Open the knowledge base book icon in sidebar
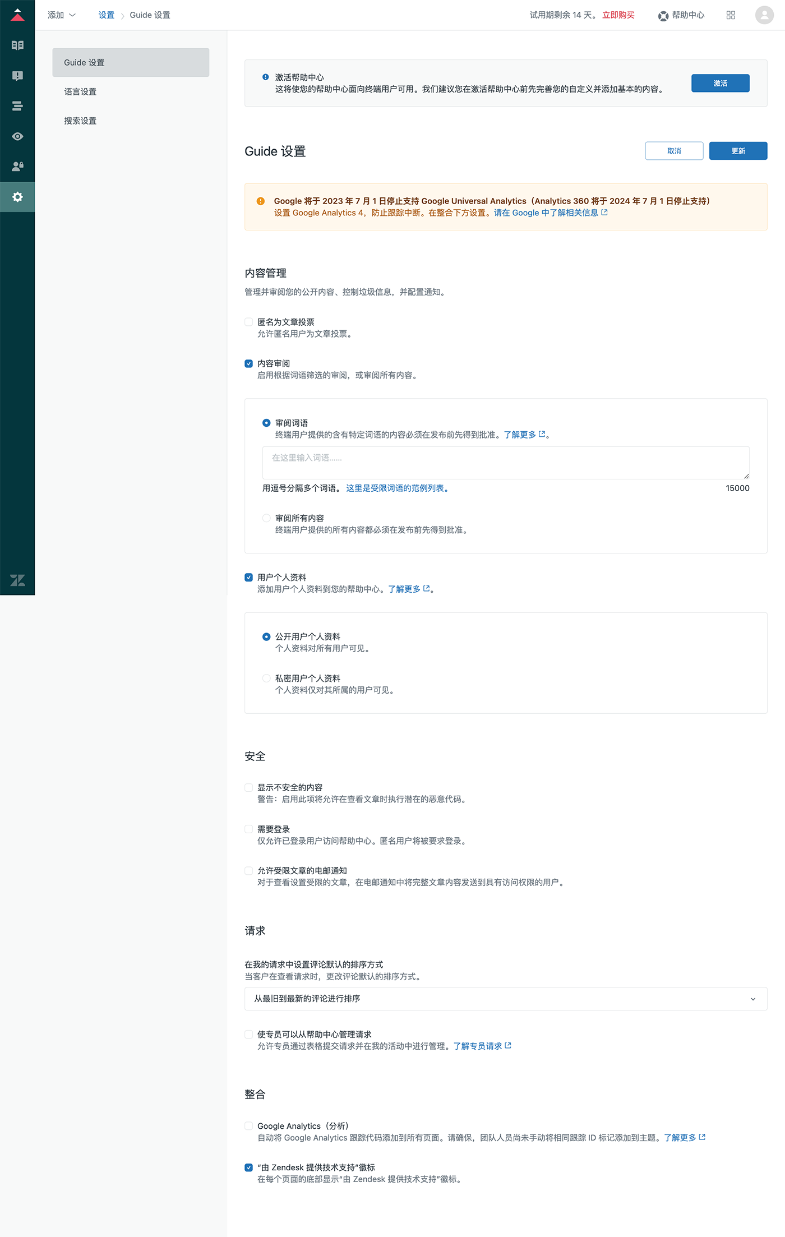 tap(17, 45)
